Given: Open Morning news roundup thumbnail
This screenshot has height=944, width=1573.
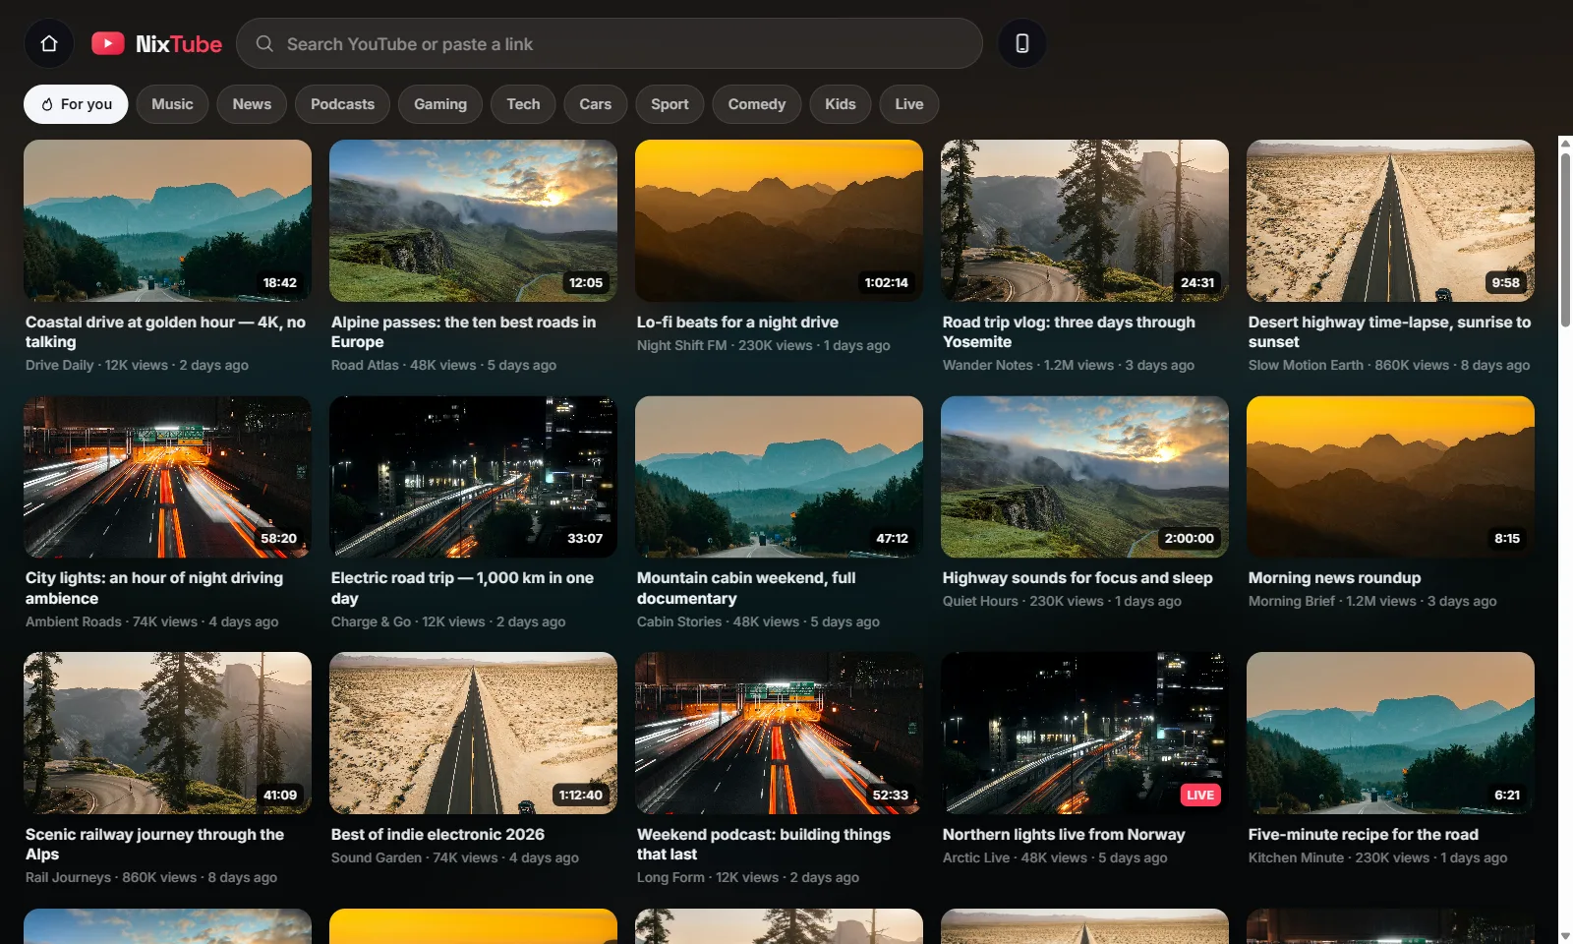Looking at the screenshot, I should 1390,477.
